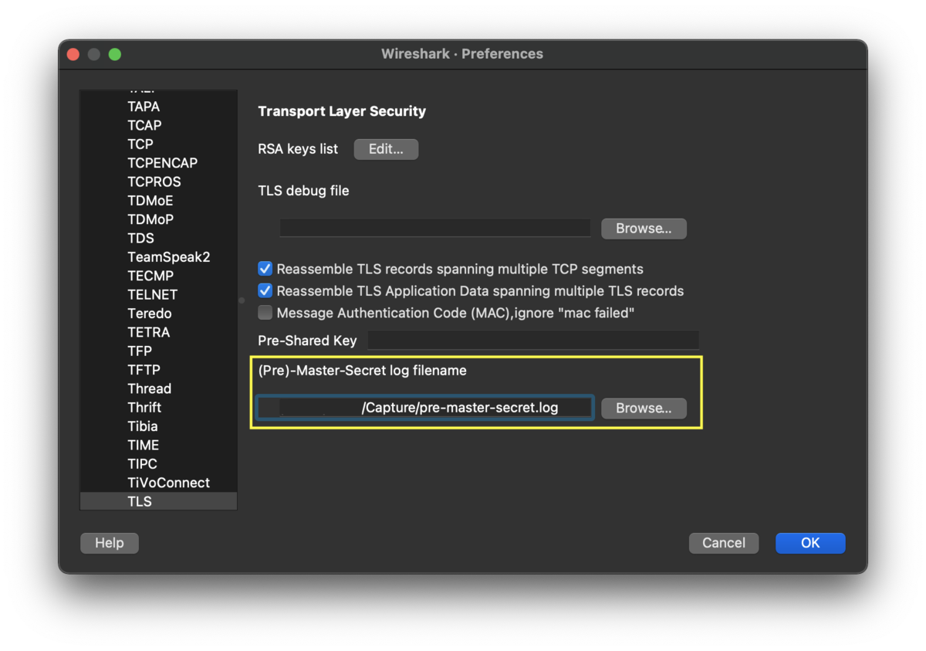Select Thread in the protocol list
Screen dimensions: 926x651
point(158,388)
